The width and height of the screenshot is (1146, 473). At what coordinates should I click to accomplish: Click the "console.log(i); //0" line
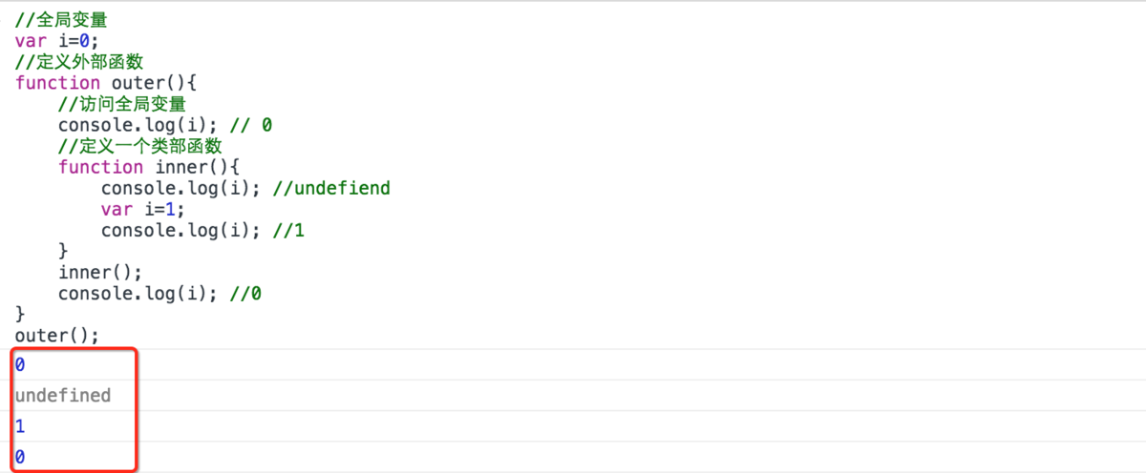159,294
